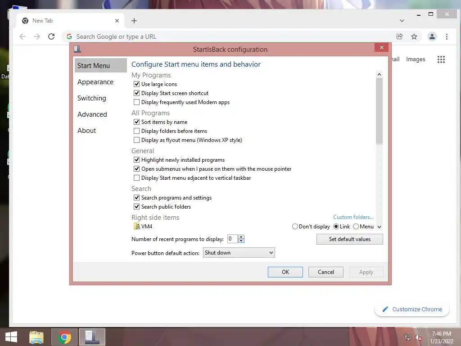Click Set default values button
Viewport: 461px width, 346px height.
pos(349,239)
